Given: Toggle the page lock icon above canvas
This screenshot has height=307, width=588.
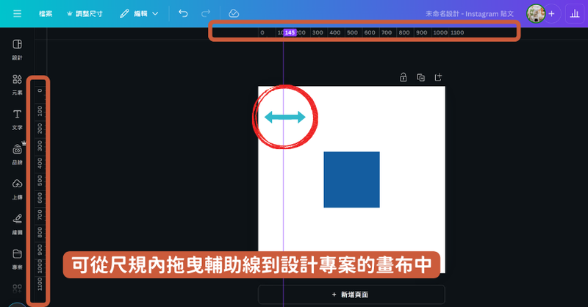Looking at the screenshot, I should tap(403, 77).
